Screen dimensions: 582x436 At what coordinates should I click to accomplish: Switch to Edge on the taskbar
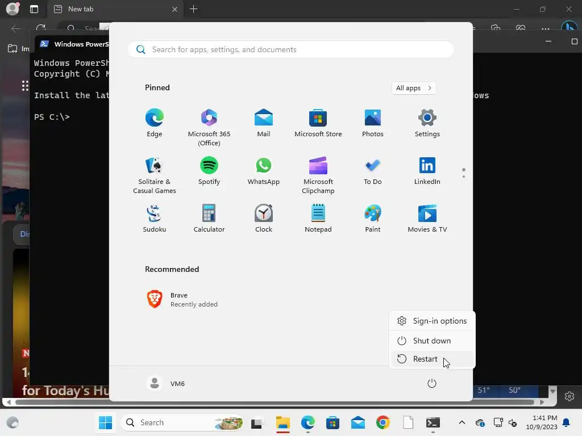pos(308,422)
